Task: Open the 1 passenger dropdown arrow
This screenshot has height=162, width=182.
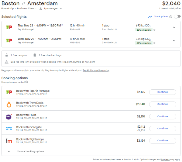Action: (x=61, y=9)
